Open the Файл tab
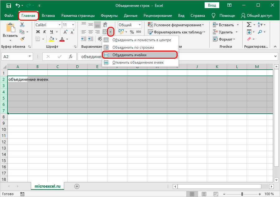Viewport: 280px width, 197px height. click(9, 16)
